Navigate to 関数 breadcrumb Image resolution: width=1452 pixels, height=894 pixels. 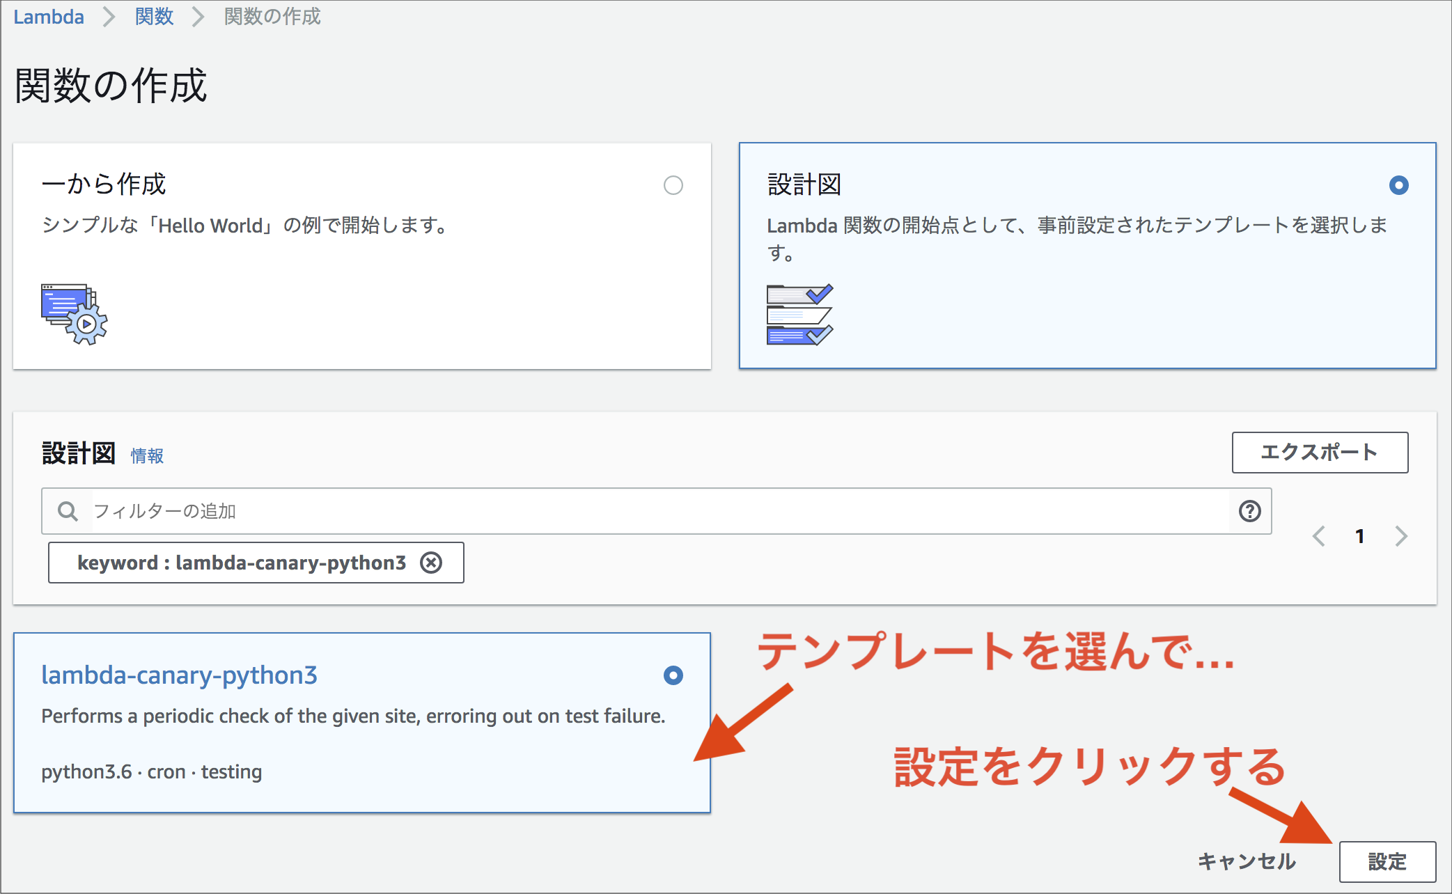click(x=154, y=17)
